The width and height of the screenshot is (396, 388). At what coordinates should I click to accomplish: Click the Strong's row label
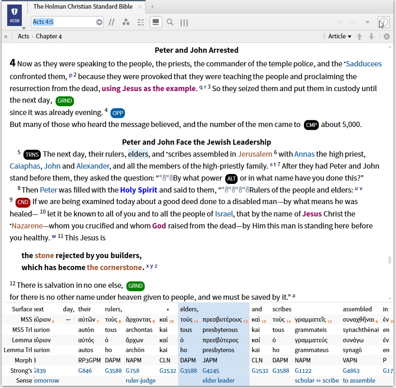click(x=21, y=371)
